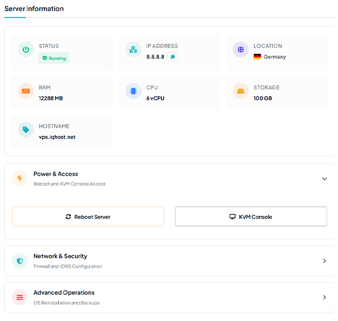The width and height of the screenshot is (338, 321).
Task: Select the Server Information tab heading
Action: (34, 9)
